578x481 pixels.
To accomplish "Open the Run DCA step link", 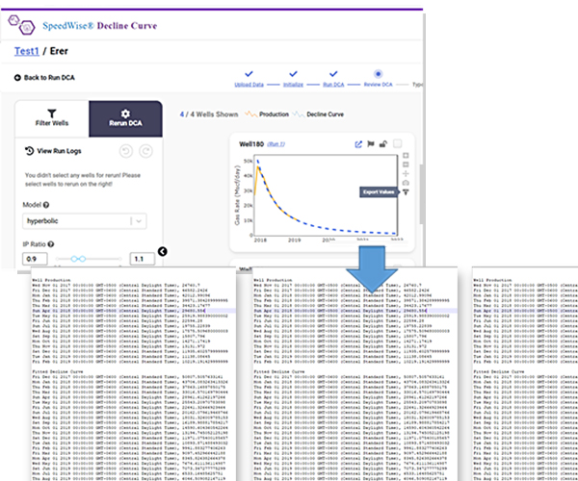I will [333, 85].
